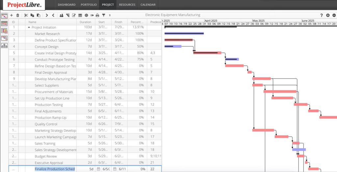The image size is (337, 172).
Task: Zoom out the Gantt chart timeline
Action: 334,15
